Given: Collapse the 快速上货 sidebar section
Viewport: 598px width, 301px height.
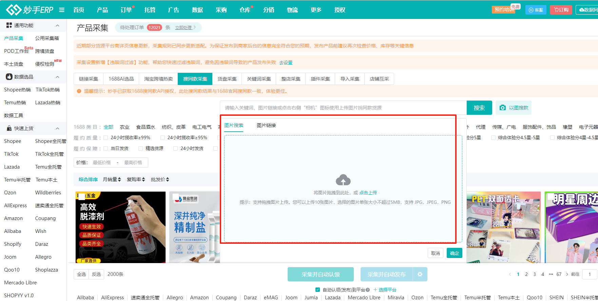Looking at the screenshot, I should click(x=57, y=128).
